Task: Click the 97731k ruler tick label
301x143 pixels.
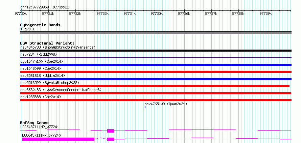Action: (48, 14)
